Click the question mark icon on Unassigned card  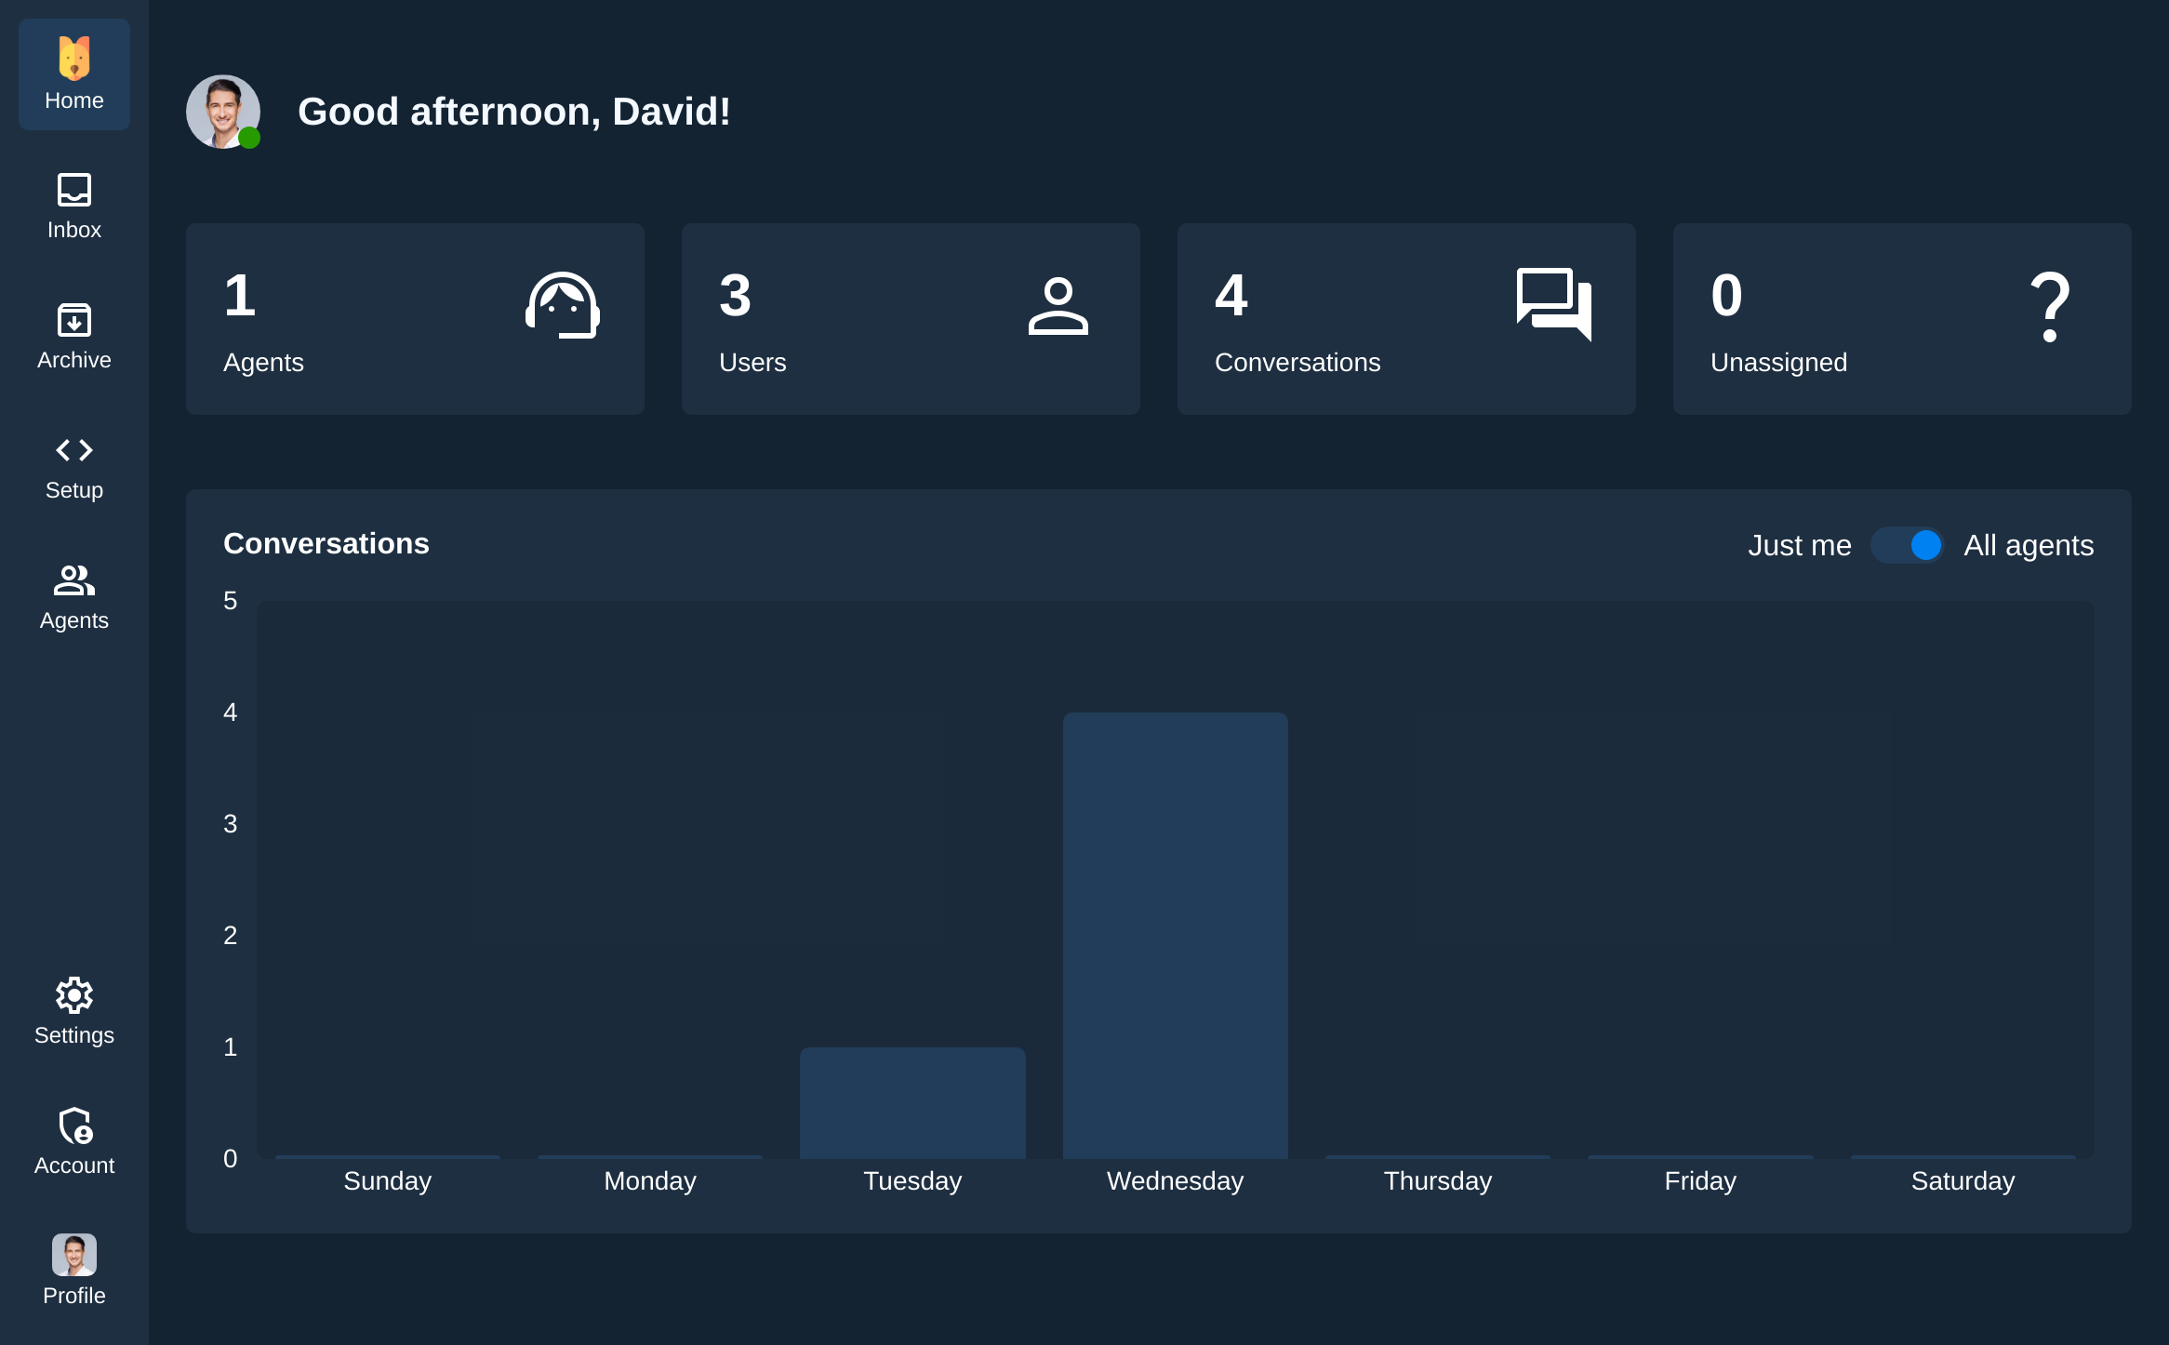(x=2050, y=307)
